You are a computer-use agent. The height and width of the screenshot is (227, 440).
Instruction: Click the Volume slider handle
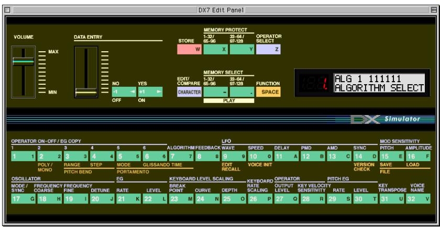[x=23, y=61]
